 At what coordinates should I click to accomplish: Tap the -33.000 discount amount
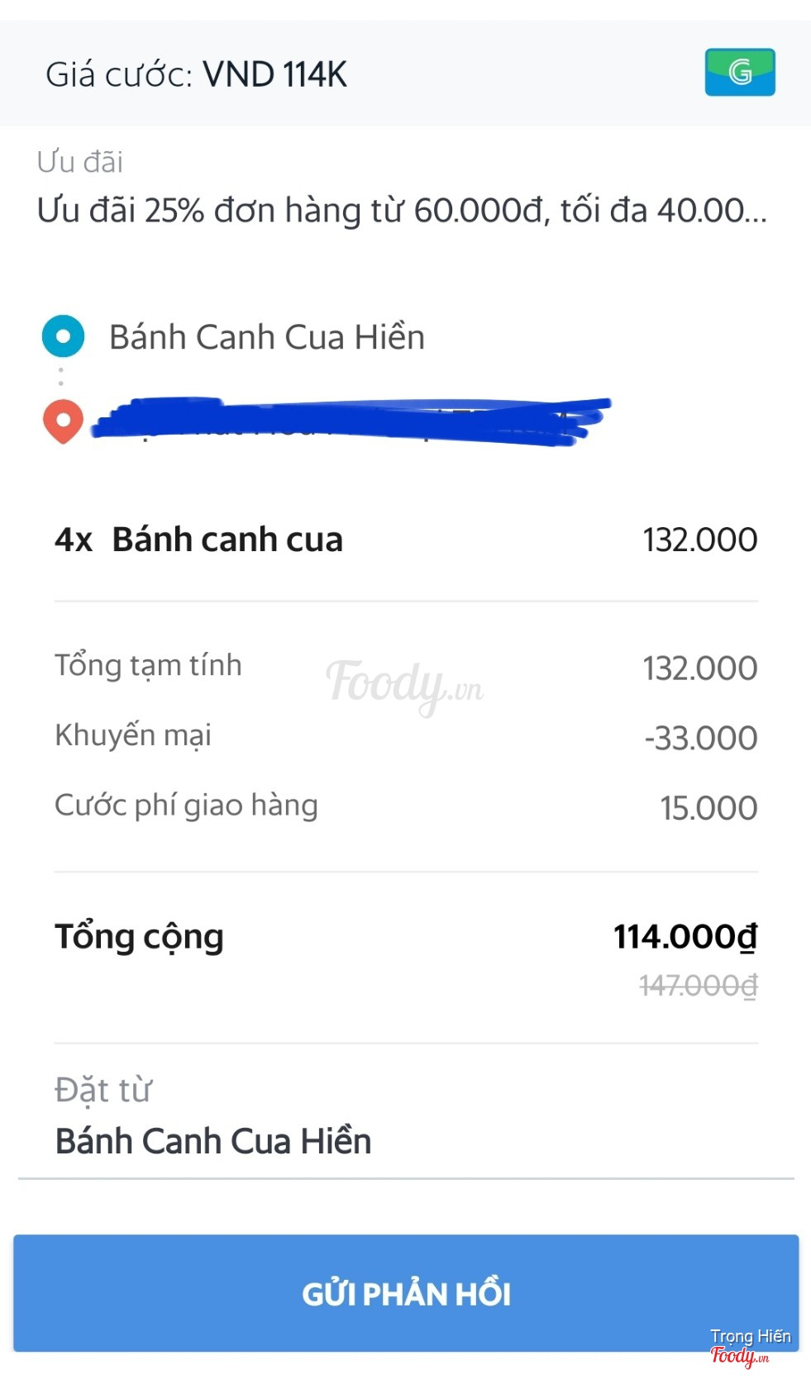pos(700,738)
